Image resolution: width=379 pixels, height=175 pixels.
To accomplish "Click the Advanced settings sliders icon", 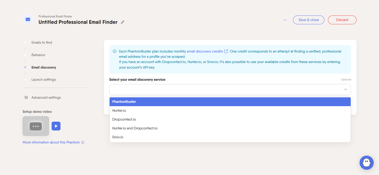I will pyautogui.click(x=26, y=97).
